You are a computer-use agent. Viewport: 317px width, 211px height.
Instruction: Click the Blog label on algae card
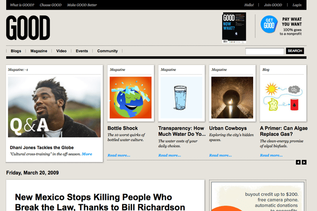point(266,69)
